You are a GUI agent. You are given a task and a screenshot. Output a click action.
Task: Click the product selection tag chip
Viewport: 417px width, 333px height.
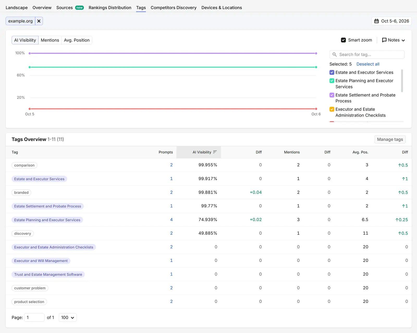click(29, 302)
